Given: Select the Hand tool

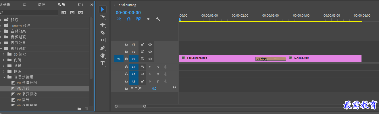Looking at the screenshot, I should coord(103,56).
